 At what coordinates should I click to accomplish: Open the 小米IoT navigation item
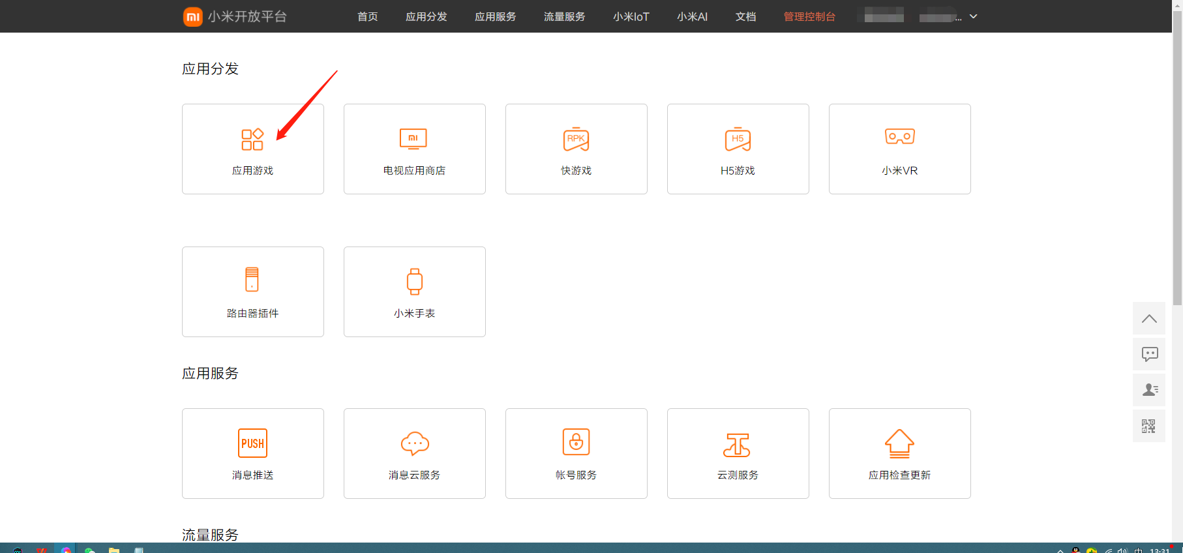click(x=631, y=16)
